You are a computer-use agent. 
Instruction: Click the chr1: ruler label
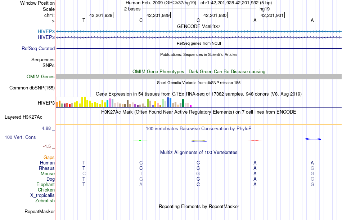[49, 15]
